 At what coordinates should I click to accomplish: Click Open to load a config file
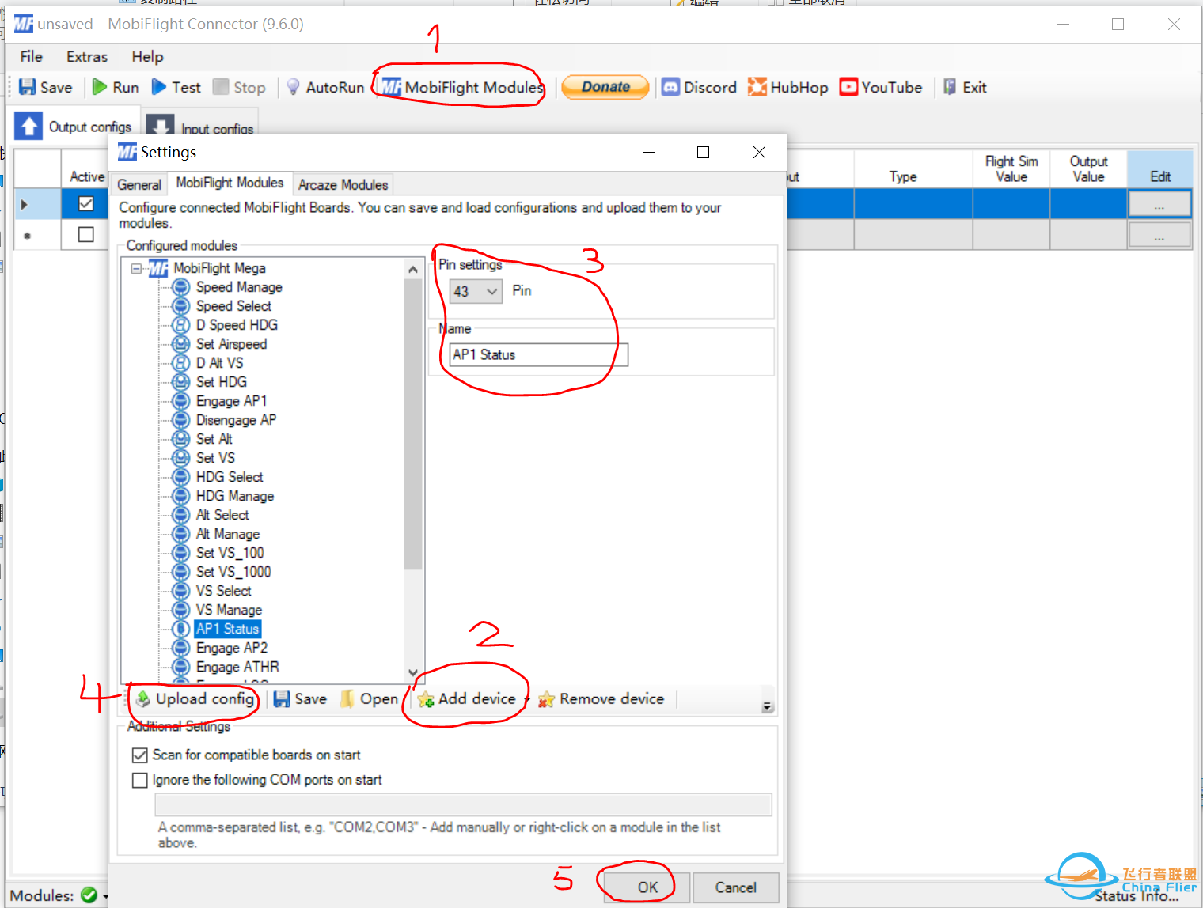[369, 698]
